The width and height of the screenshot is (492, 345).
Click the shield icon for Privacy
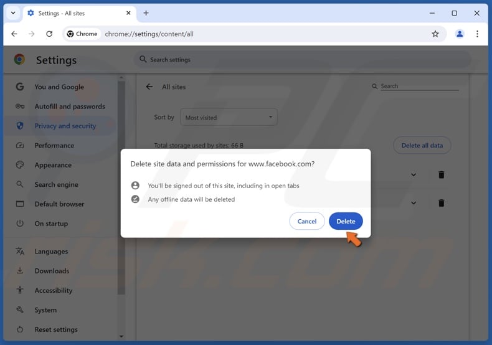[20, 126]
